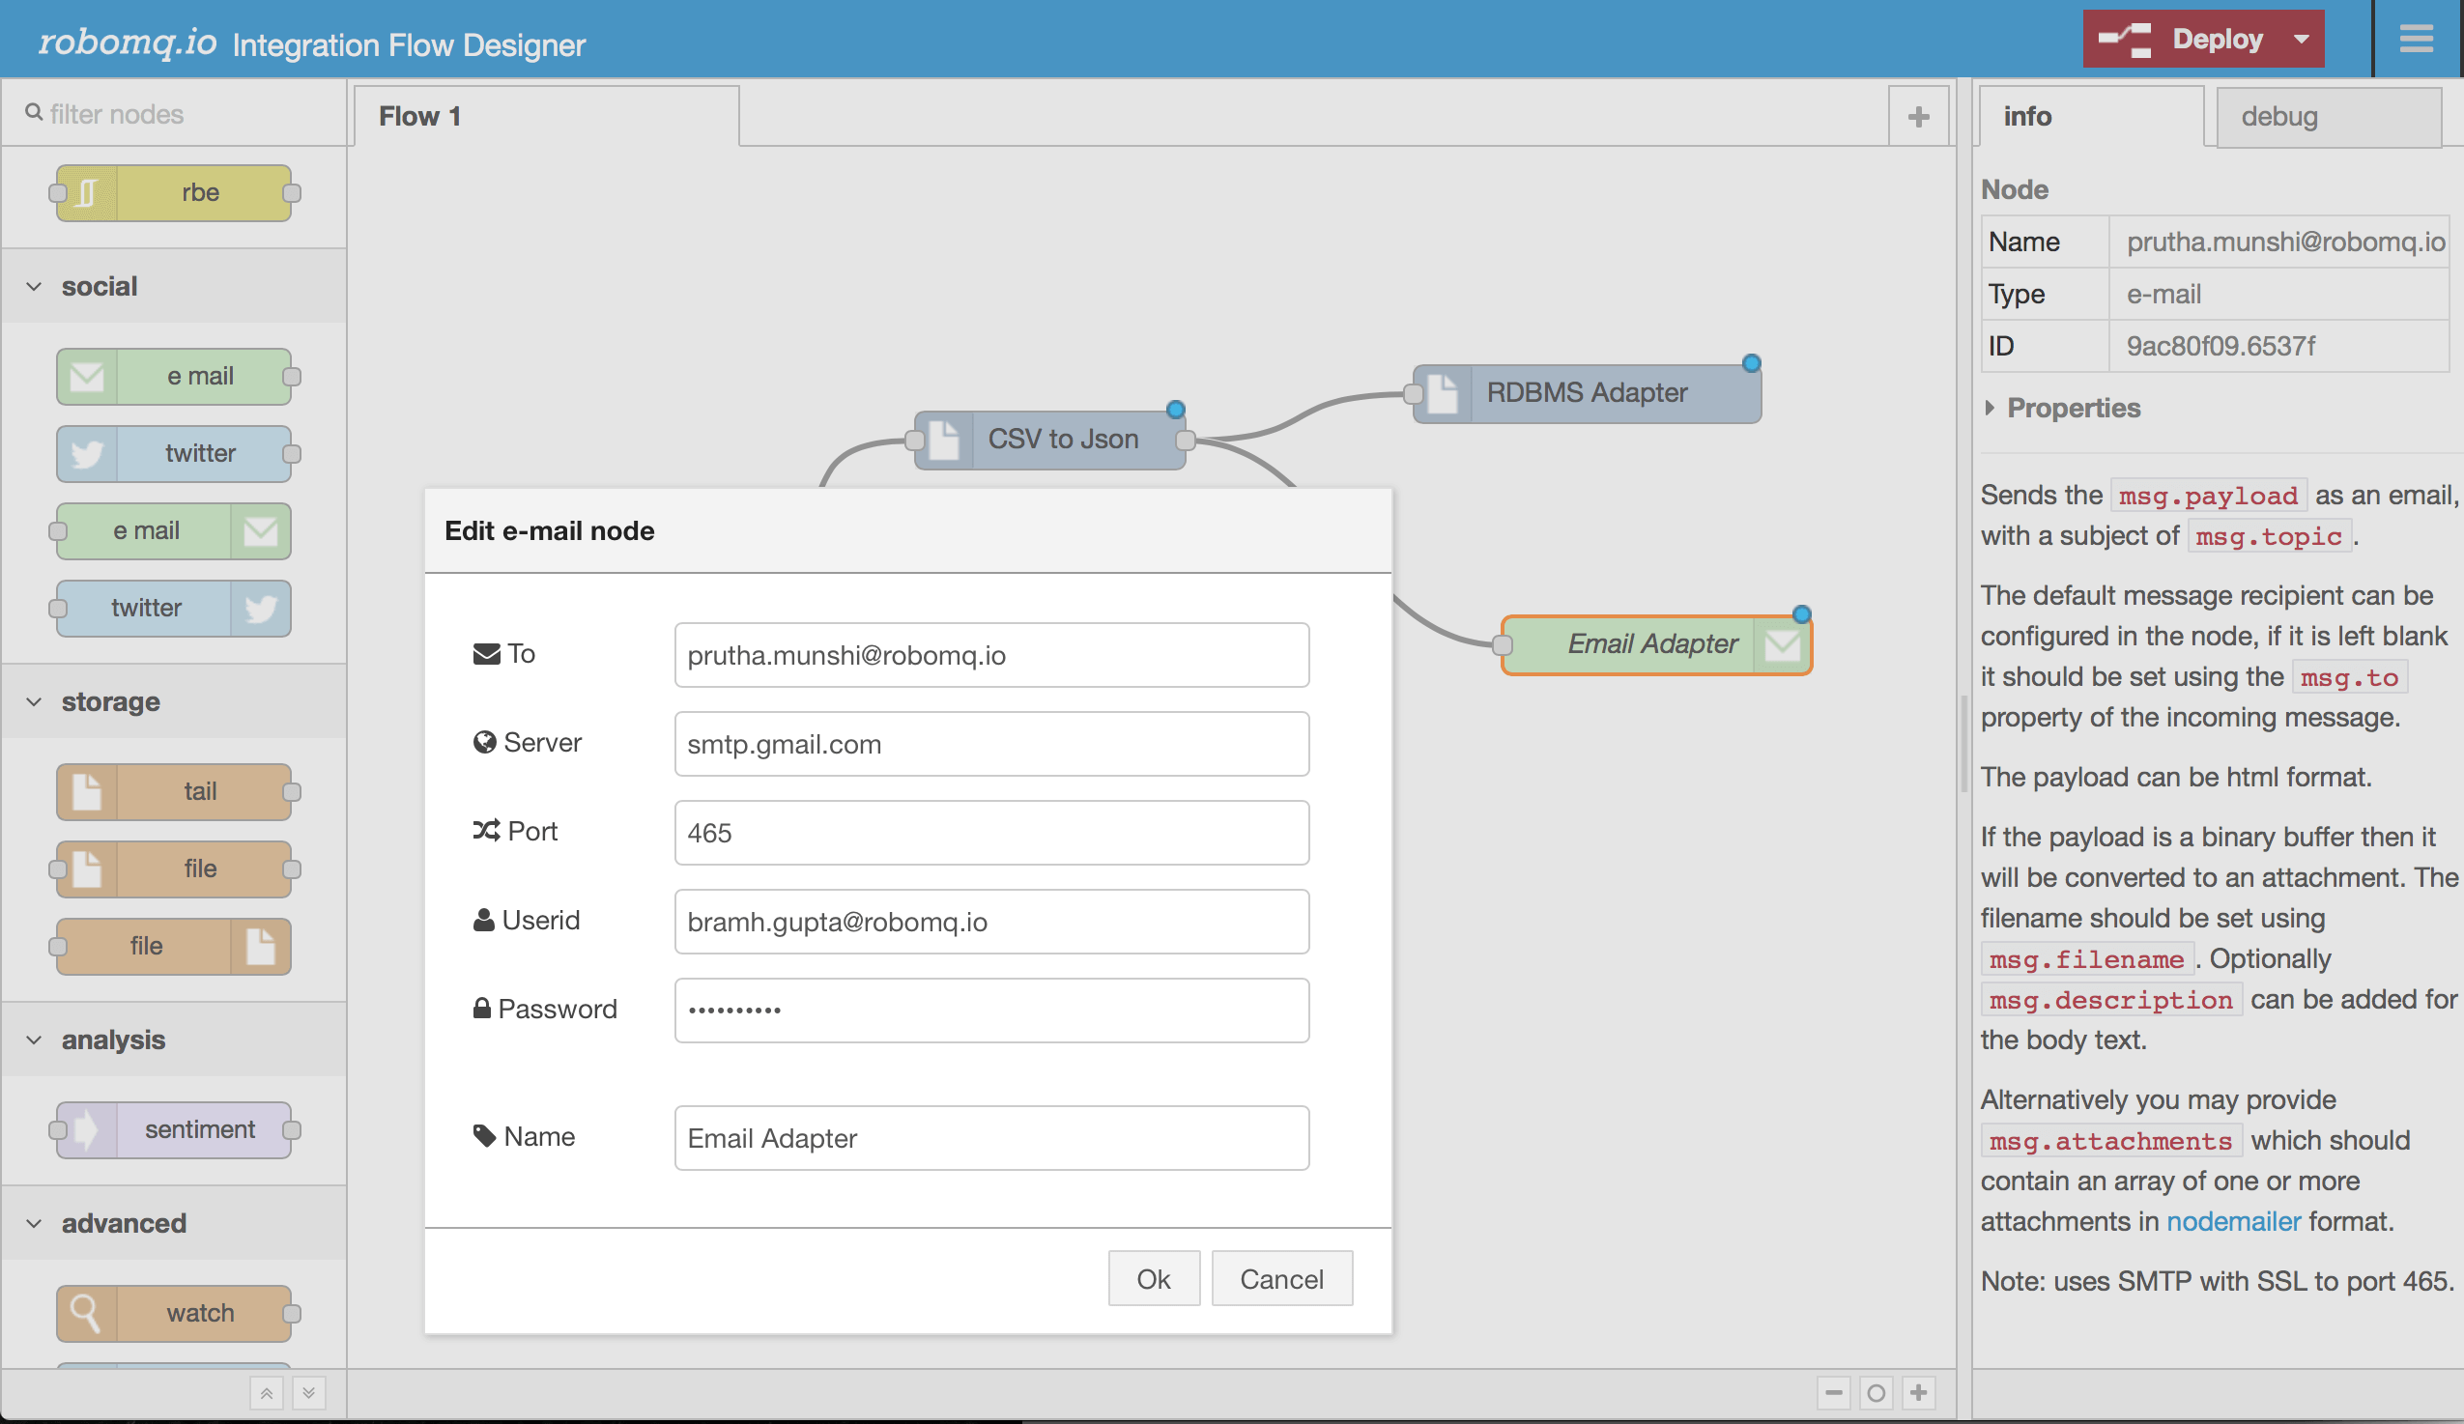Add a new flow tab with plus
Screen dimensions: 2464x1424
[1918, 117]
